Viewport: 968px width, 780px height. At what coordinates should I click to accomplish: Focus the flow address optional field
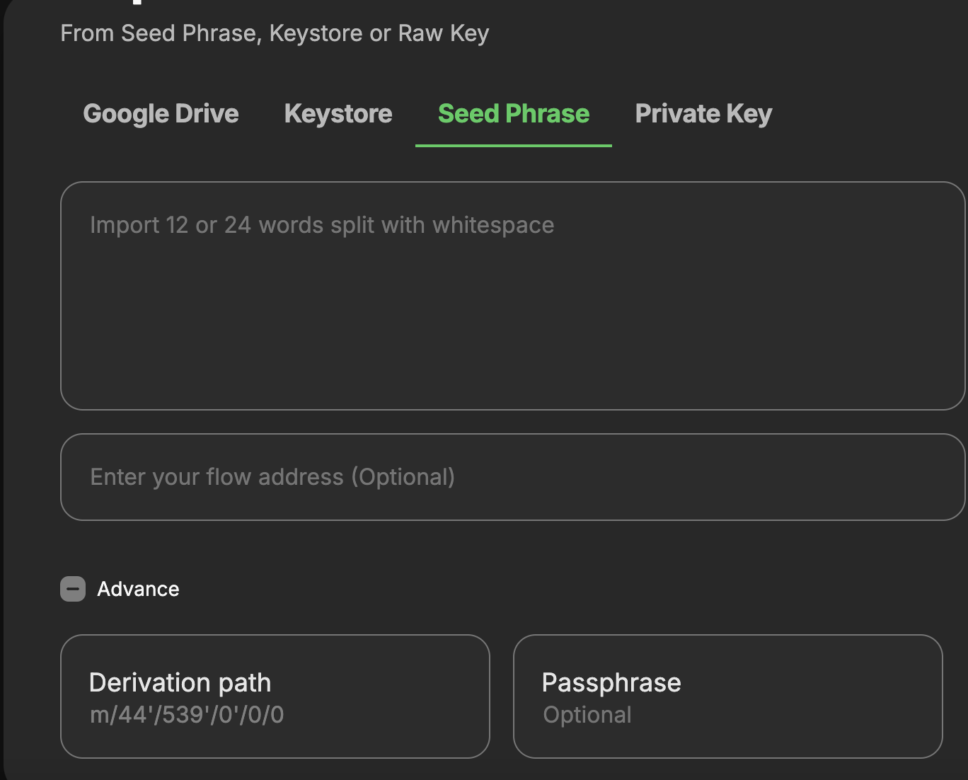click(513, 477)
